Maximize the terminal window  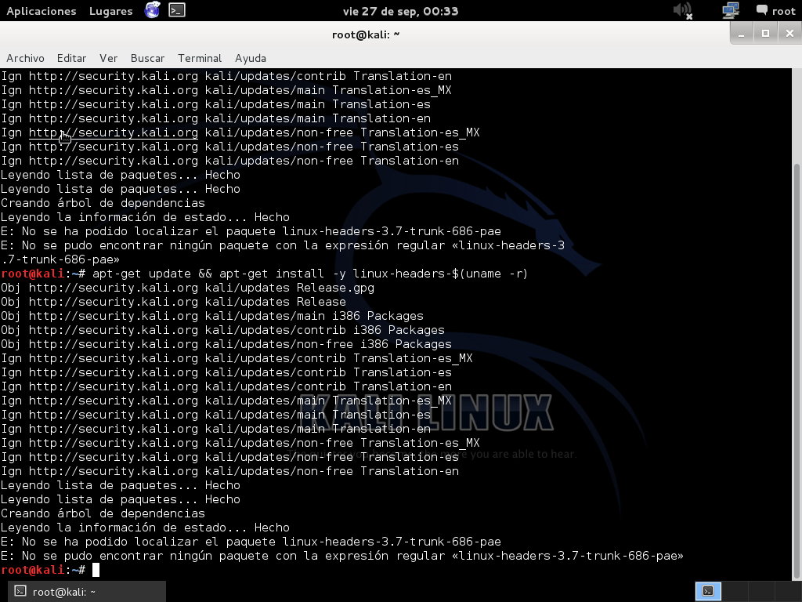coord(766,34)
